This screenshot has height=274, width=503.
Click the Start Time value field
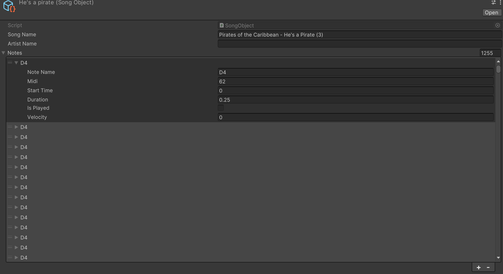tap(355, 91)
